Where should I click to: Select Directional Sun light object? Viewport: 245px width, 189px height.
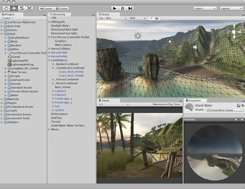(64, 33)
